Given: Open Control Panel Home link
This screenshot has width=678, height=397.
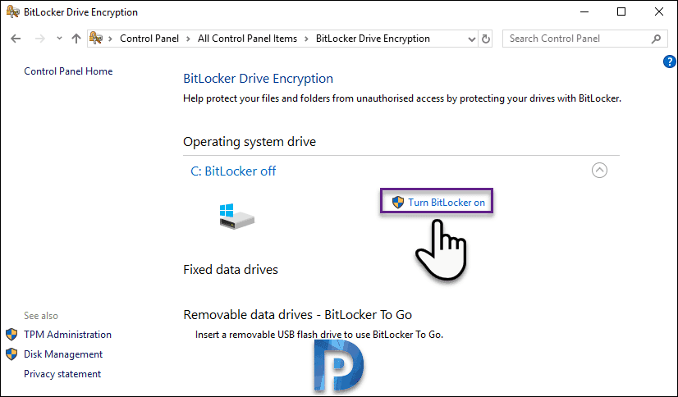Looking at the screenshot, I should (68, 71).
